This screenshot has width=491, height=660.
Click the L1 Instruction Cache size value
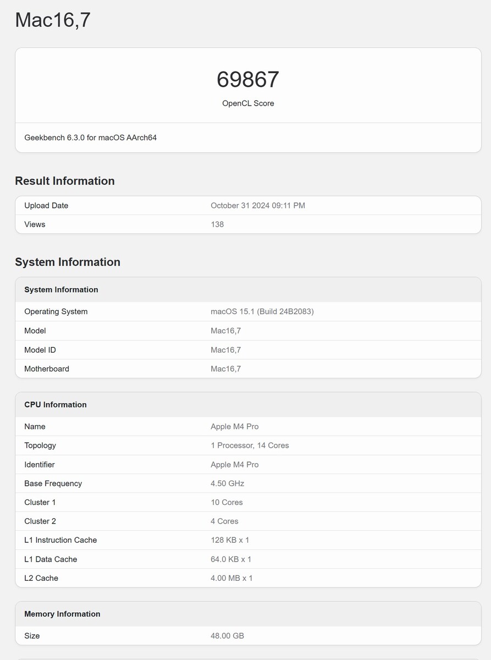coord(230,540)
